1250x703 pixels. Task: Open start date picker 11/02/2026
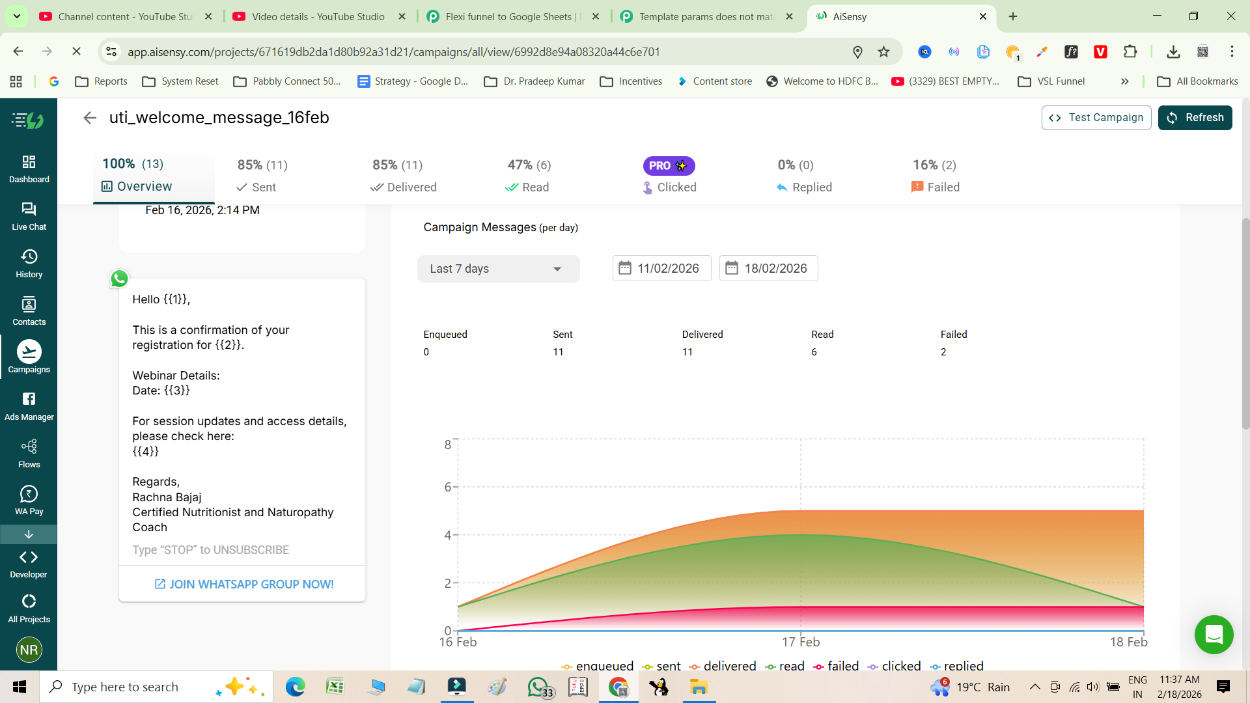pyautogui.click(x=661, y=268)
